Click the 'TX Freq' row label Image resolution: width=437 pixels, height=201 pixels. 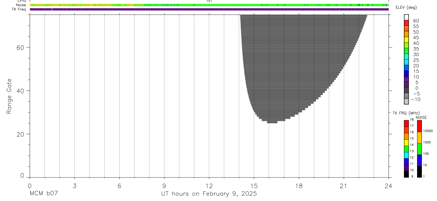(x=19, y=9)
